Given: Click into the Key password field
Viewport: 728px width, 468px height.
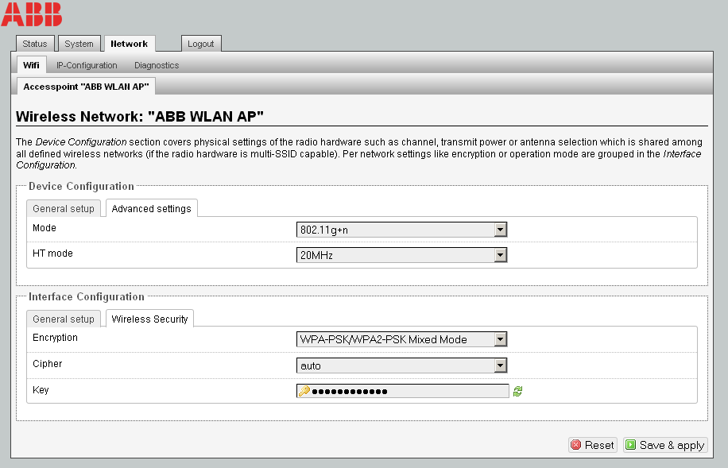Looking at the screenshot, I should click(x=402, y=391).
